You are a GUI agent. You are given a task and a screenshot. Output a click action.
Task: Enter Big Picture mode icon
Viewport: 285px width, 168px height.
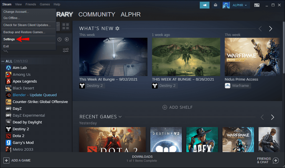pos(257,5)
